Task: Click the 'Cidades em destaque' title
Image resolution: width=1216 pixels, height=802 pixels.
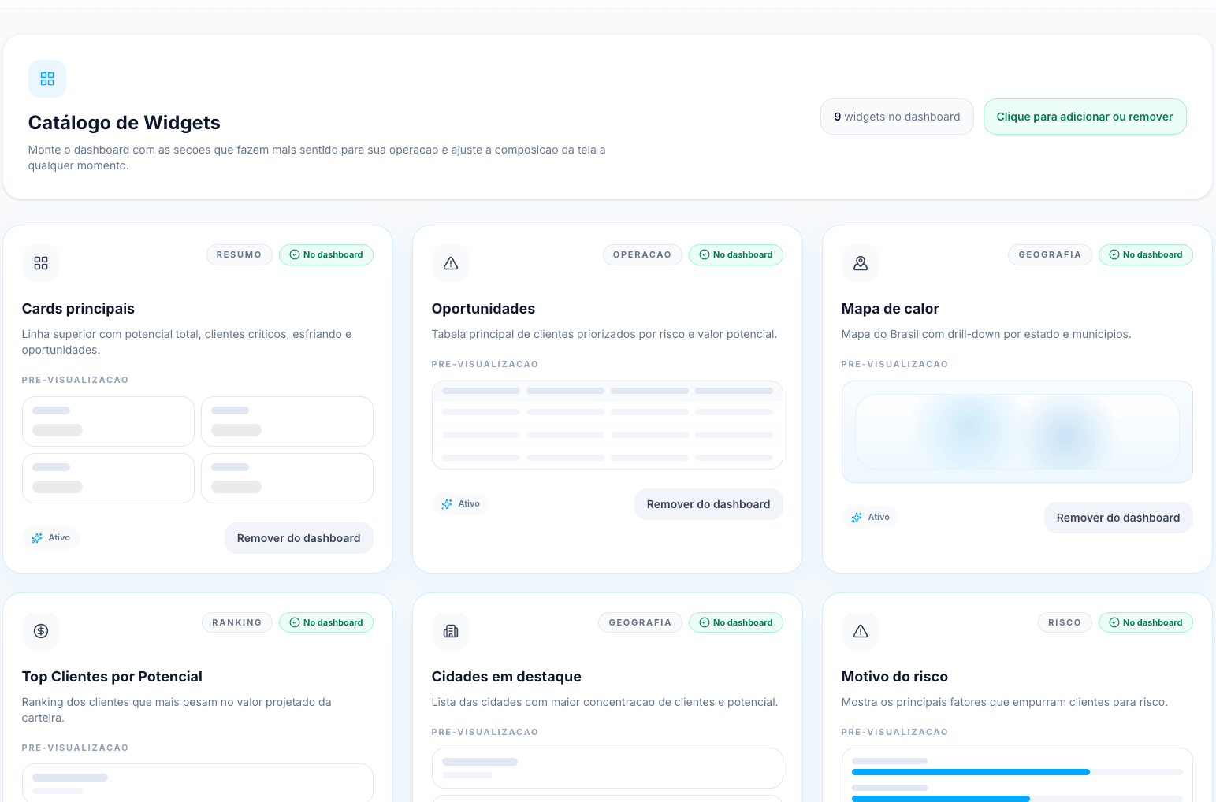Action: tap(506, 677)
